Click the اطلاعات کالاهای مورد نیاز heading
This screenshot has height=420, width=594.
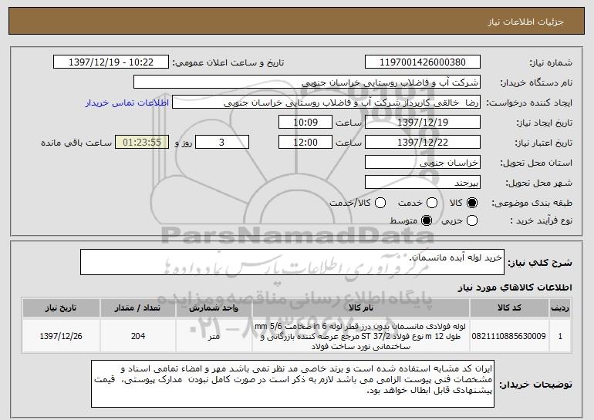tap(515, 287)
